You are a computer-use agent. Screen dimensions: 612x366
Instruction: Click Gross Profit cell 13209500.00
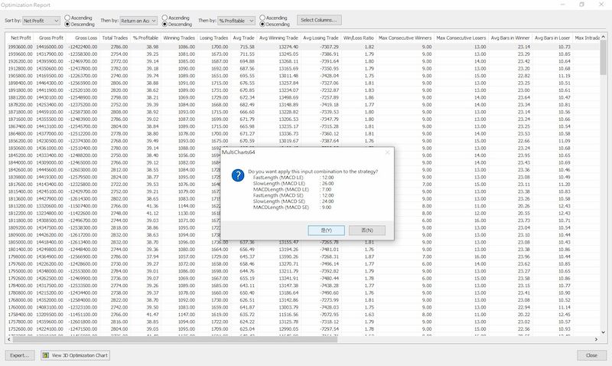50,315
